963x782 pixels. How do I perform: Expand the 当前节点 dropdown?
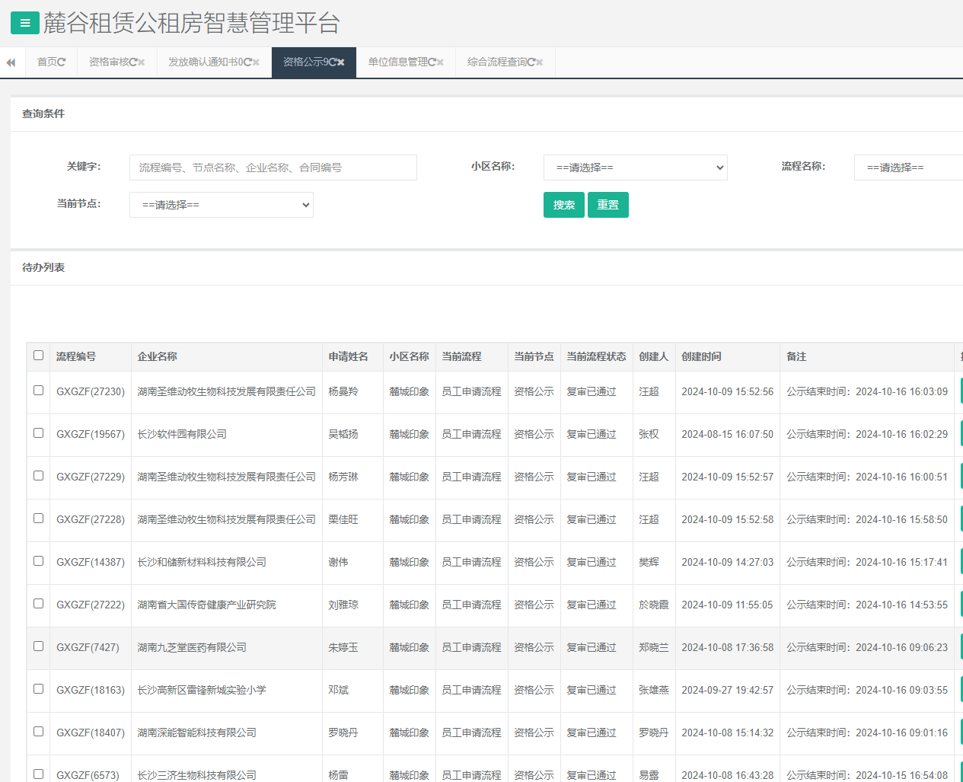pyautogui.click(x=222, y=205)
